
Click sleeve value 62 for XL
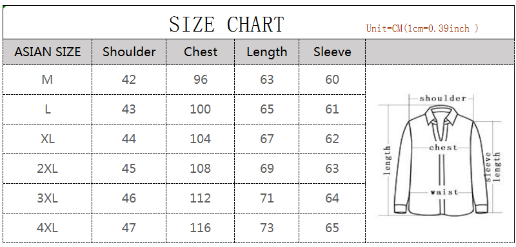click(332, 139)
